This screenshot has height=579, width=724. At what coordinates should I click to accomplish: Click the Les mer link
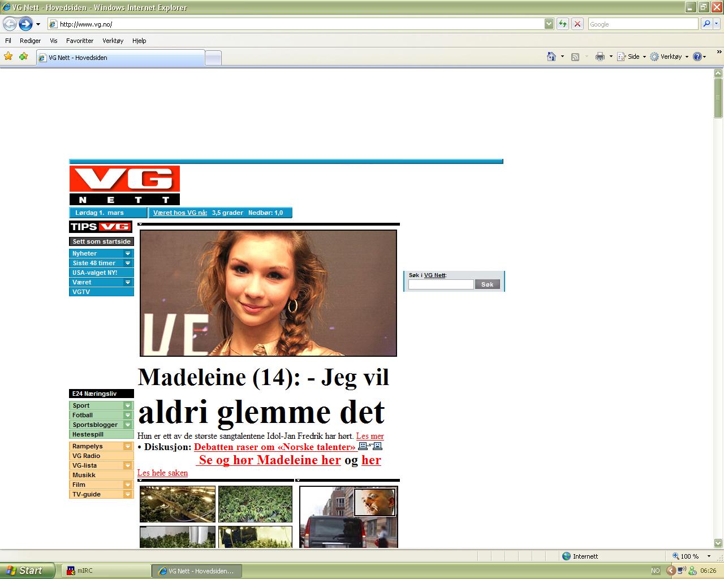[370, 436]
